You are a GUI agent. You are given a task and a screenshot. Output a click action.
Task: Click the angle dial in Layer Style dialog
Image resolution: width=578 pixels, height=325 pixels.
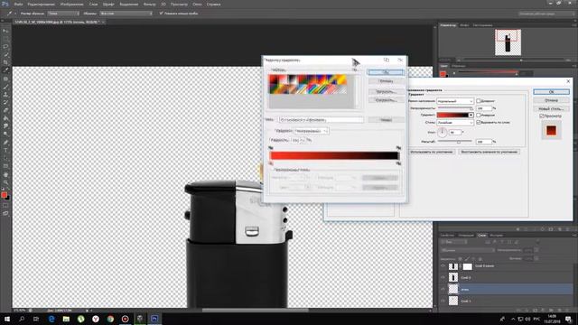[x=442, y=132]
